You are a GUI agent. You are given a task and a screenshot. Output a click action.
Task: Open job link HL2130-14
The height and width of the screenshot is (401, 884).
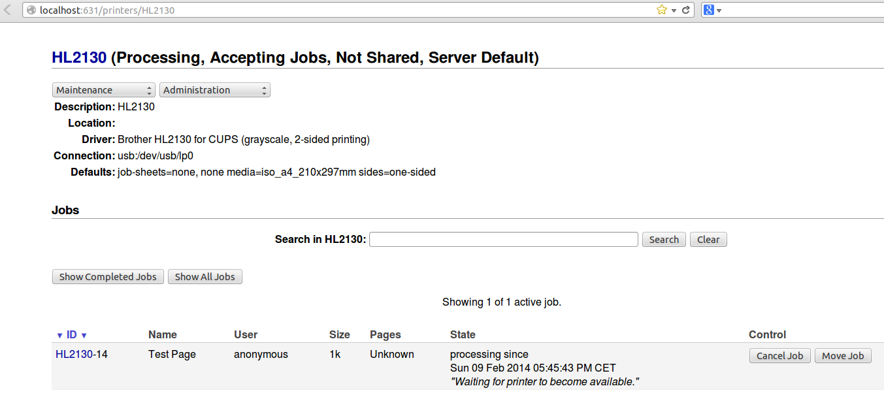point(74,354)
